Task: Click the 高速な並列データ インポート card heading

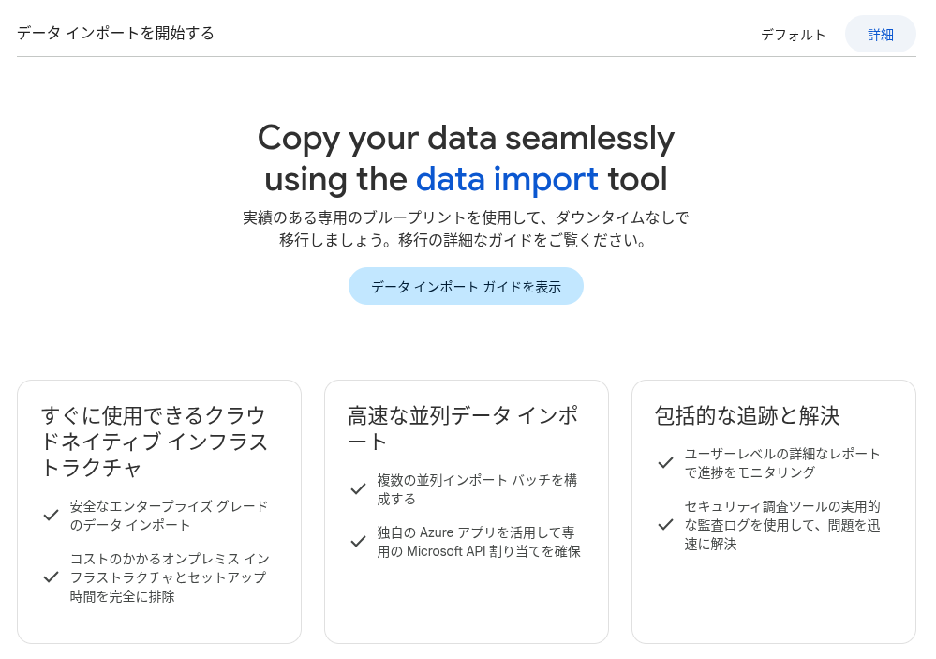Action: (462, 427)
